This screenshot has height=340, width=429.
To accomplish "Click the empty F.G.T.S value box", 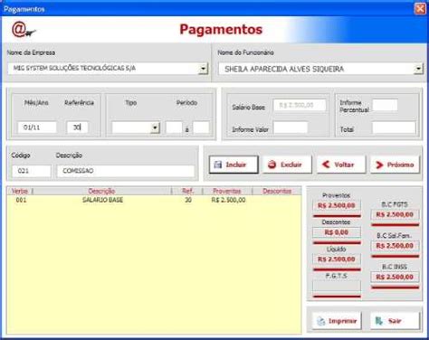I will coord(337,286).
